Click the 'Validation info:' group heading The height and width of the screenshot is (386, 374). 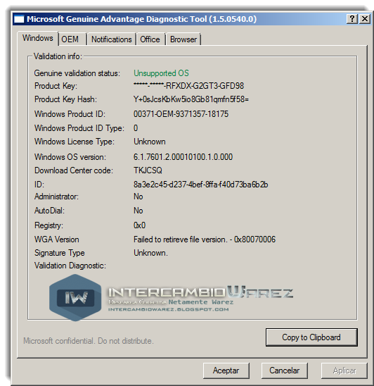tap(58, 56)
